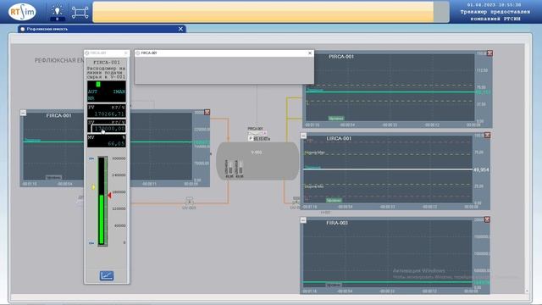Viewport: 542px width, 305px height.
Task: Click the V-001 vessel on the diagram
Action: pyautogui.click(x=257, y=161)
